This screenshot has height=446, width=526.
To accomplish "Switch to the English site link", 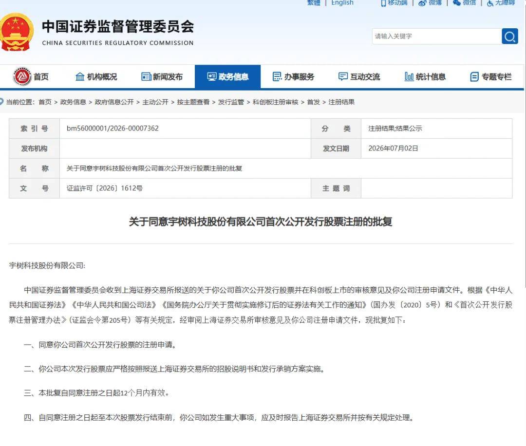I will pos(342,3).
